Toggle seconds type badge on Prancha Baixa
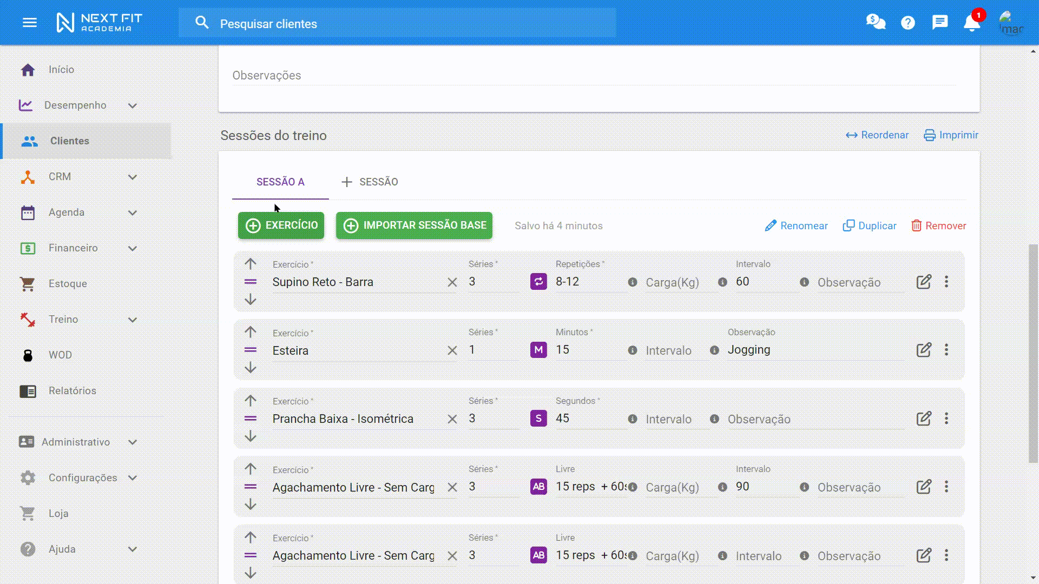This screenshot has width=1039, height=584. coord(538,419)
